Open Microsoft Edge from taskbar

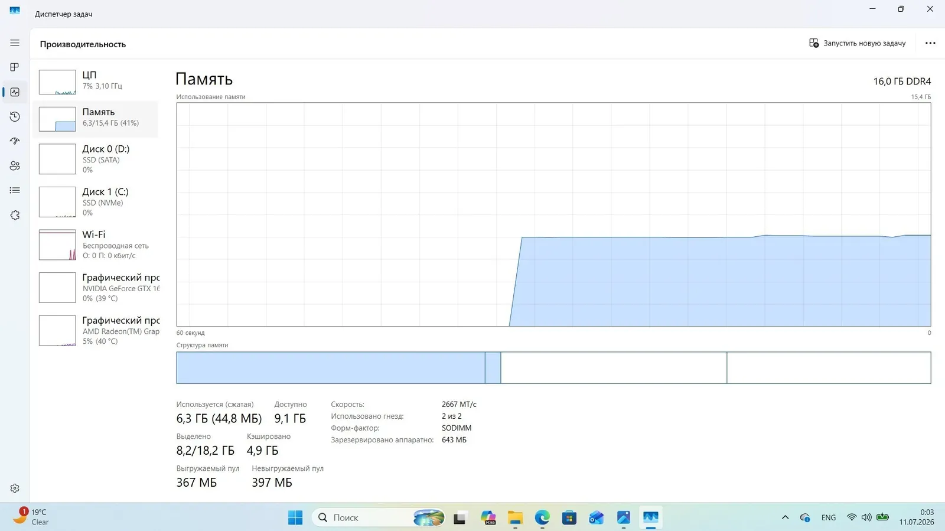[542, 518]
